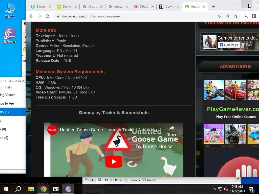The image size is (259, 194).
Task: Switch to the goose Google tab
Action: pyautogui.click(x=118, y=7)
